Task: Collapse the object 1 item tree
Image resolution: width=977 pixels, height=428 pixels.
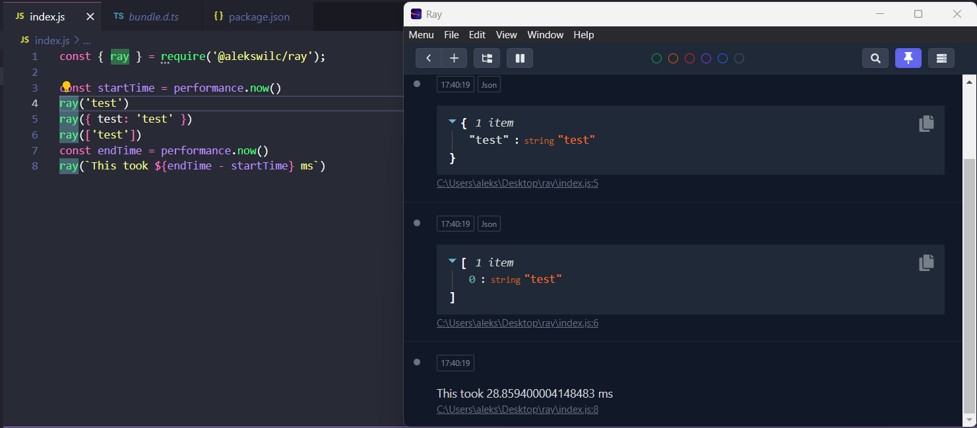Action: pyautogui.click(x=452, y=122)
